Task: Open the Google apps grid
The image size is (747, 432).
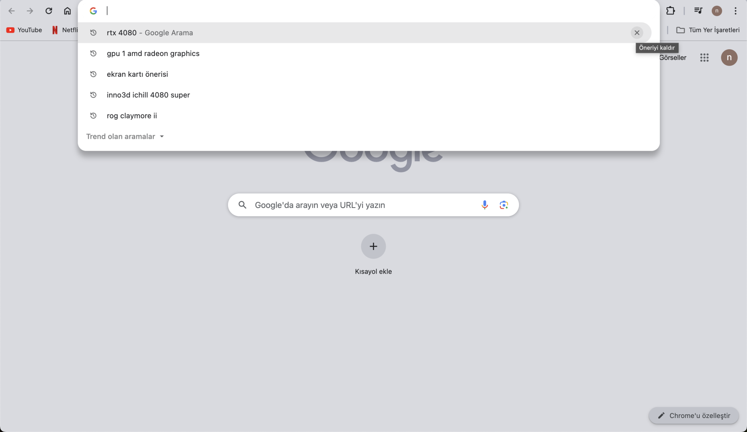Action: [x=704, y=58]
